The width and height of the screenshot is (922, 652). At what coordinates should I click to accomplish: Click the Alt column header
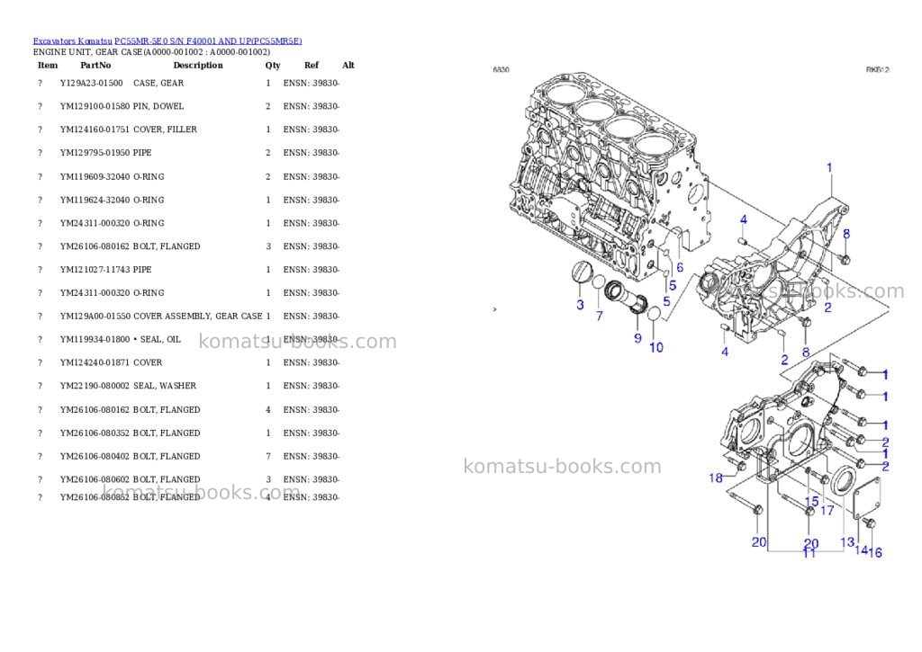(x=348, y=65)
